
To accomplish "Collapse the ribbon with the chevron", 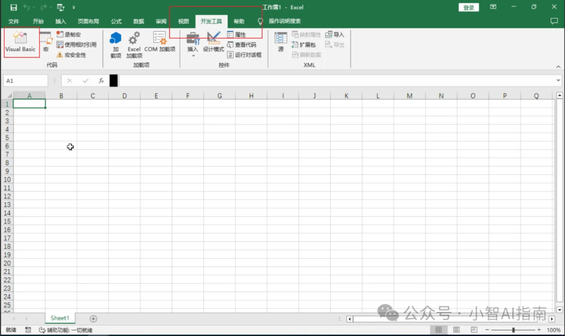I will point(558,67).
